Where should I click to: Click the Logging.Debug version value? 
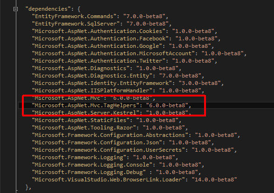click(177, 172)
